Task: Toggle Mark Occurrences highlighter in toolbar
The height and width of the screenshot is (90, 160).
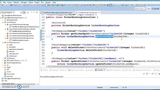Action: coord(110,5)
